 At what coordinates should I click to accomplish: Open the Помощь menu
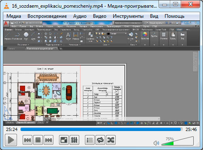(x=174, y=16)
